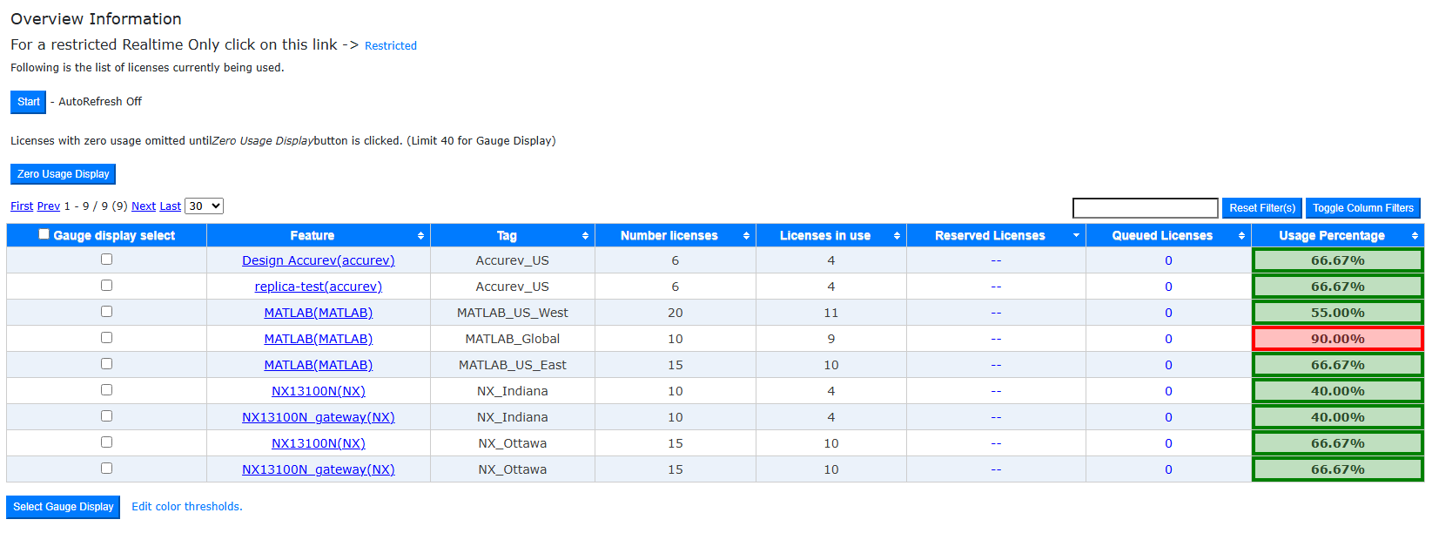Screen dimensions: 1432x533
Task: Click 40.00% usage cell in NX13100N(NX) row
Action: pos(1338,391)
